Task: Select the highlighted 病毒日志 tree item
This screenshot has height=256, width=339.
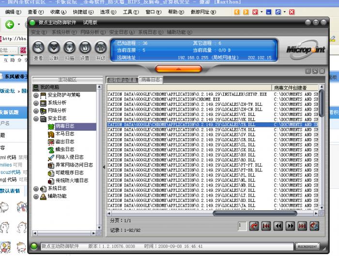Action: tap(64, 126)
